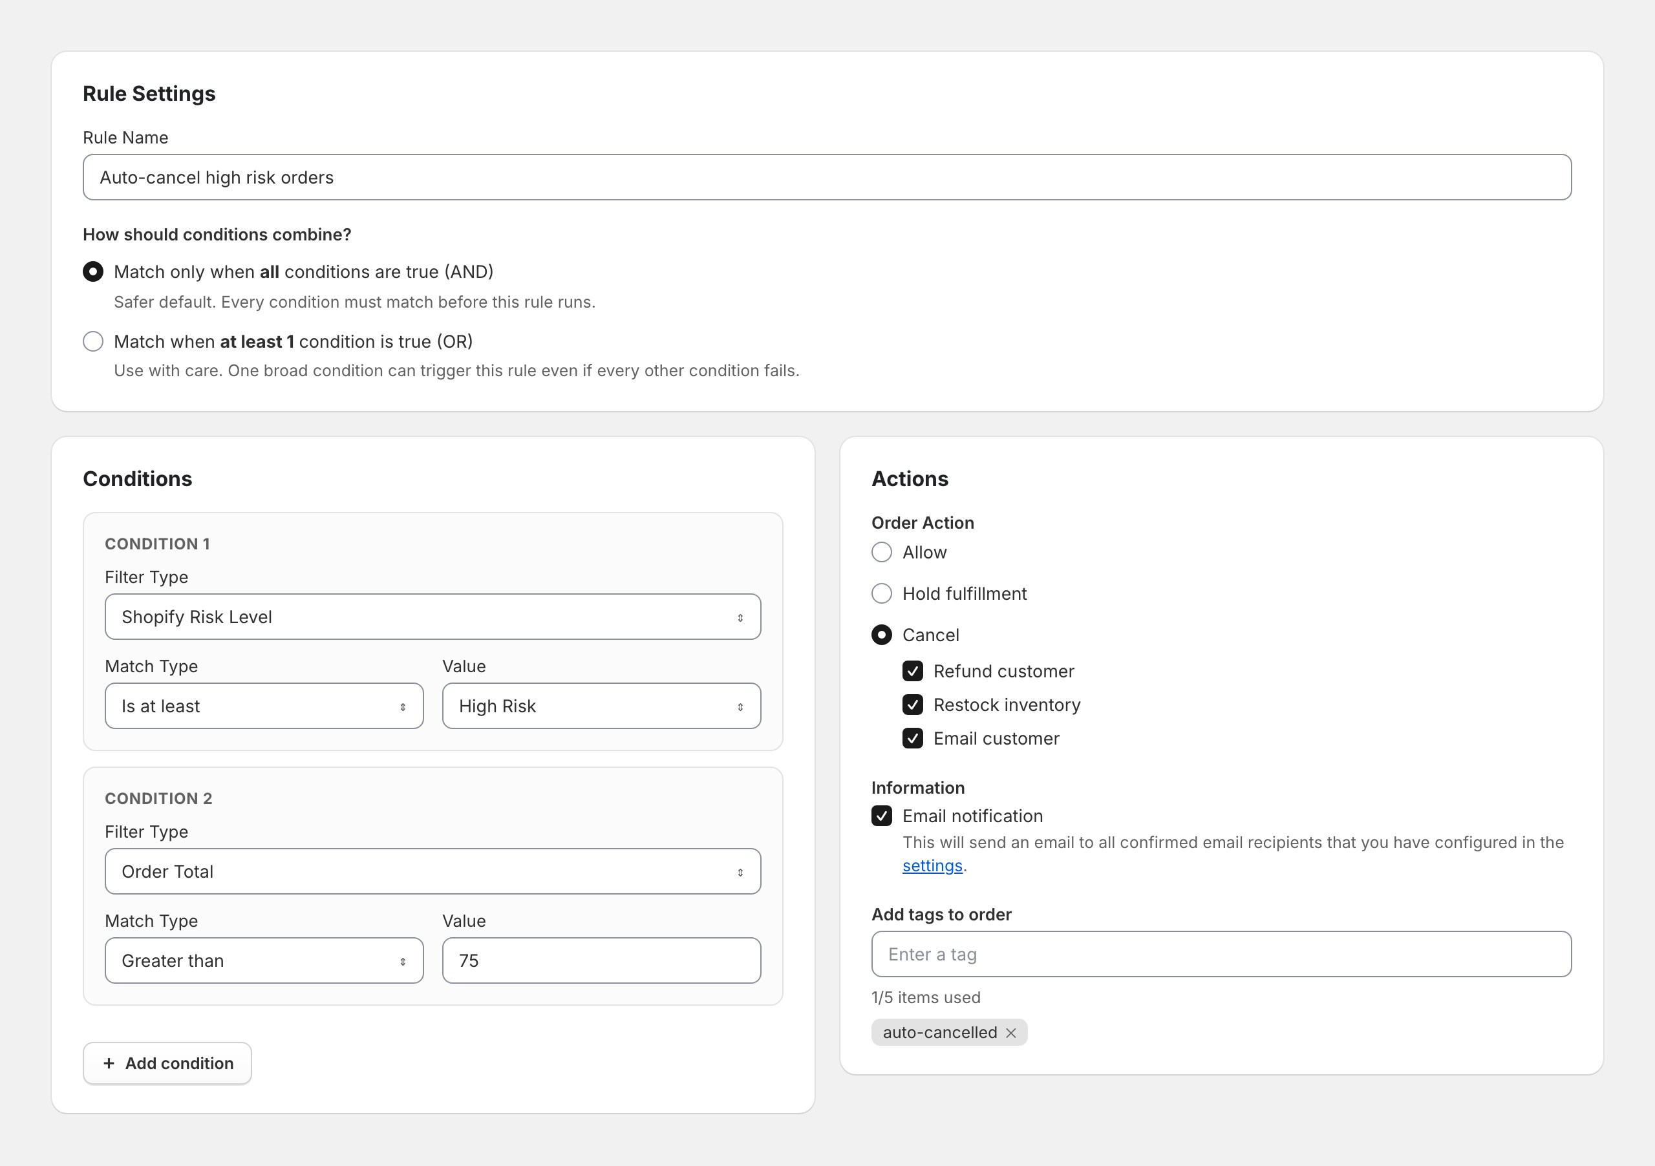Select Match all conditions (AND) radio
The width and height of the screenshot is (1655, 1166).
(x=93, y=271)
